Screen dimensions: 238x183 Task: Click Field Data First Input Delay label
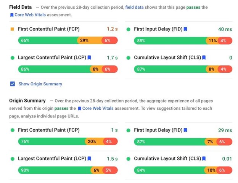point(158,29)
